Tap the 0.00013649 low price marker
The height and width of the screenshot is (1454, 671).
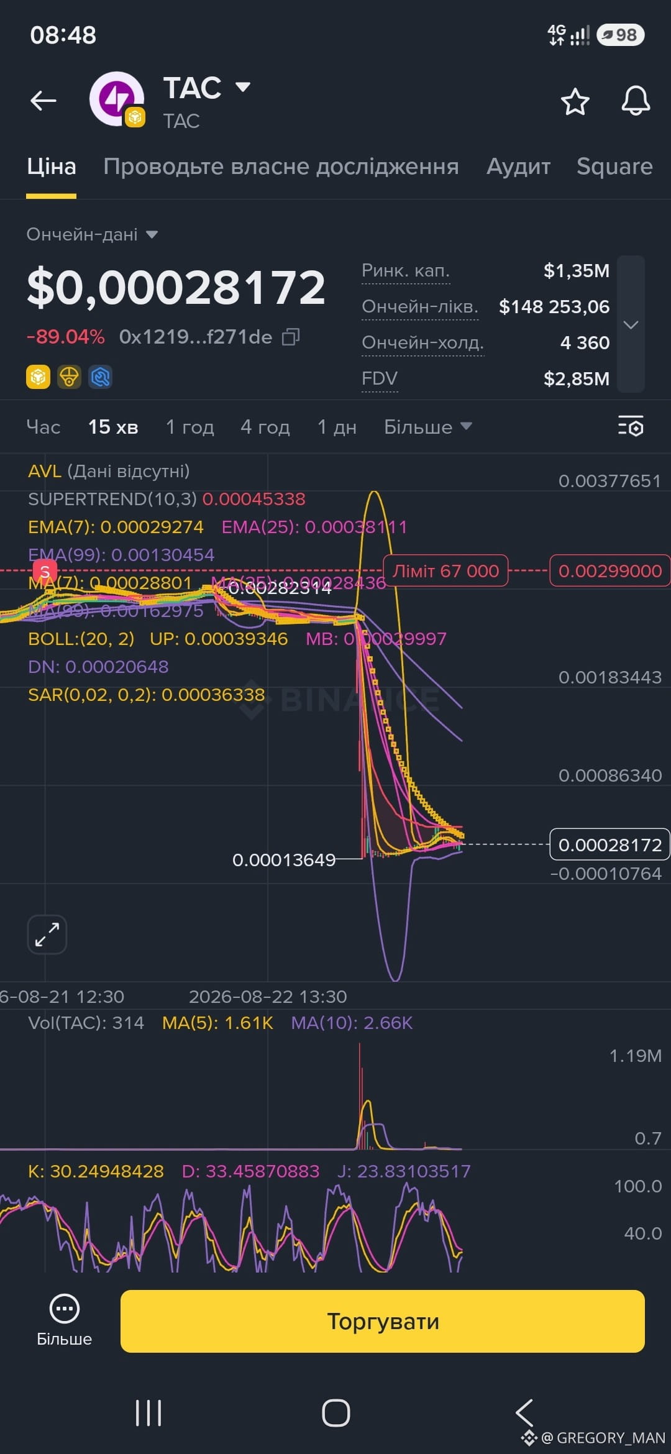click(284, 860)
